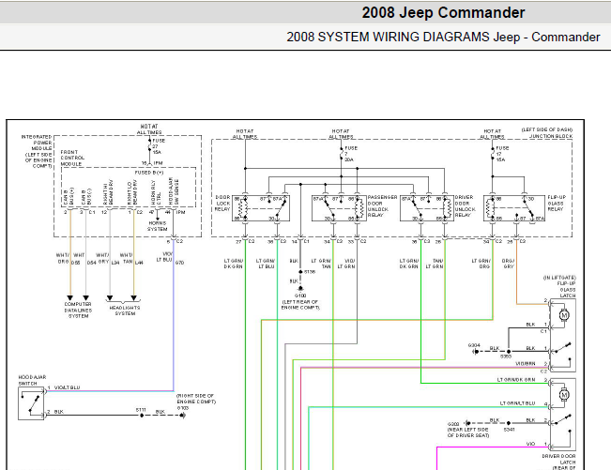The height and width of the screenshot is (470, 611).
Task: Select 'LT GRN/LT BLU' label at driver latch pin 4
Action: (x=517, y=403)
